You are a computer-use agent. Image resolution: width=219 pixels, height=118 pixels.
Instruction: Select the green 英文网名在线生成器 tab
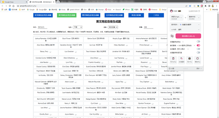point(67,15)
